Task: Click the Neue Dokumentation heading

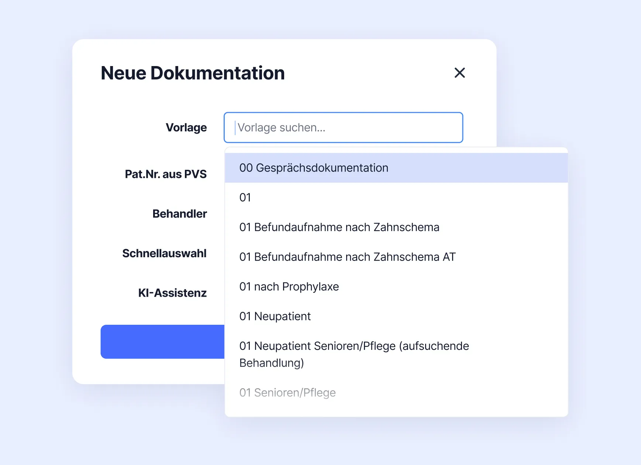Action: pos(193,73)
